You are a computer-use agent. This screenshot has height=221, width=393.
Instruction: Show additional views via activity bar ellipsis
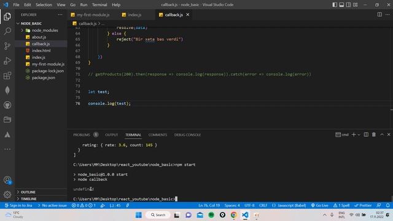[x=7, y=149]
